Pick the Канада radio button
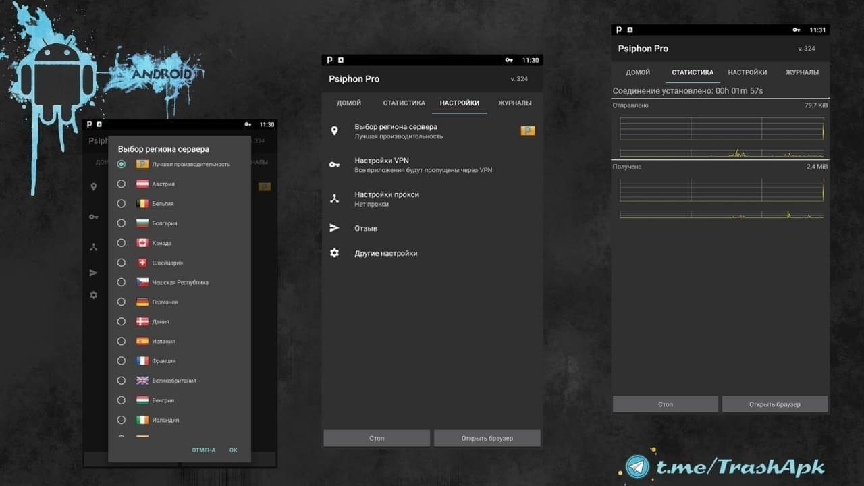 pos(122,242)
